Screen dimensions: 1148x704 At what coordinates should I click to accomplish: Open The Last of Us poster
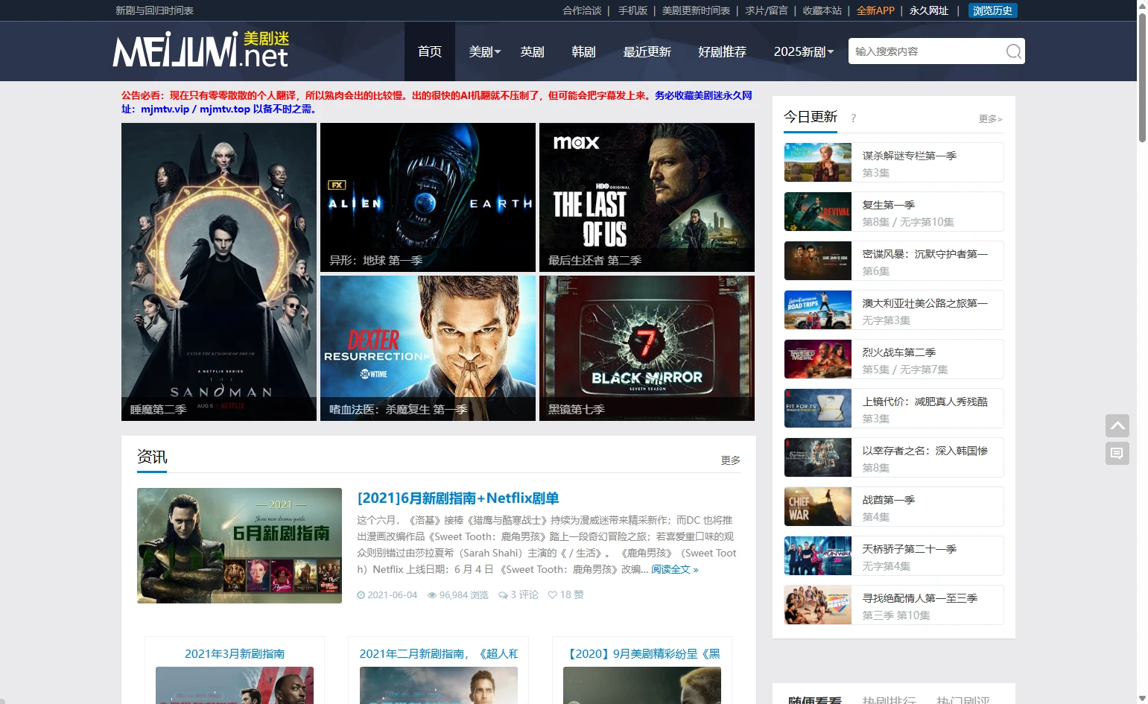(x=646, y=197)
